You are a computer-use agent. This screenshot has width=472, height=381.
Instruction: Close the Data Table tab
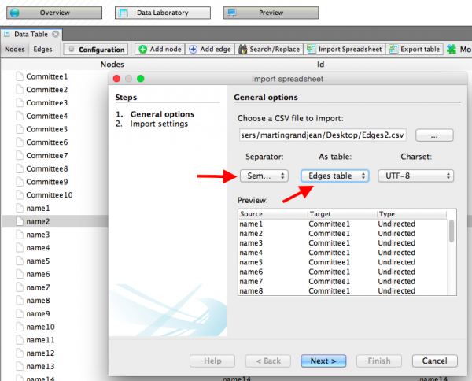pos(57,35)
